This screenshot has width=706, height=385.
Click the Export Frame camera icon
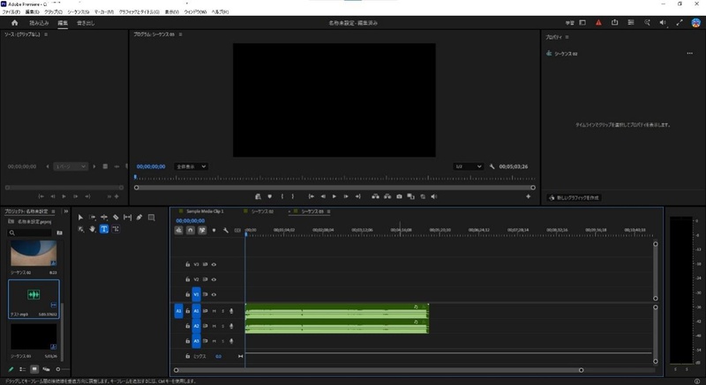(399, 196)
